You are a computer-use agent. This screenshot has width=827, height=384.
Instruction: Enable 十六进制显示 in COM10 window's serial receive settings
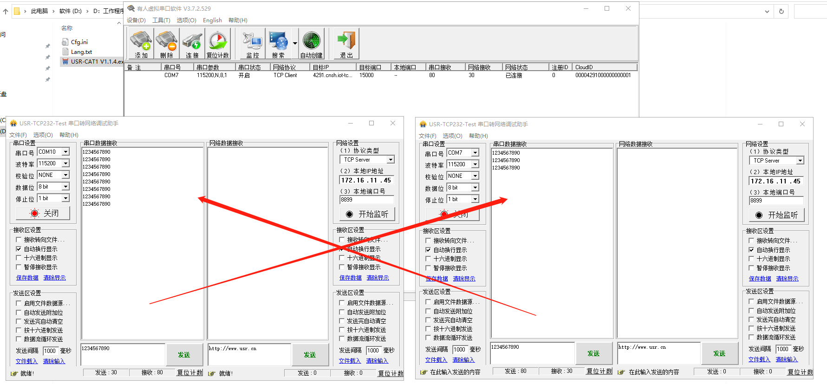pos(19,258)
